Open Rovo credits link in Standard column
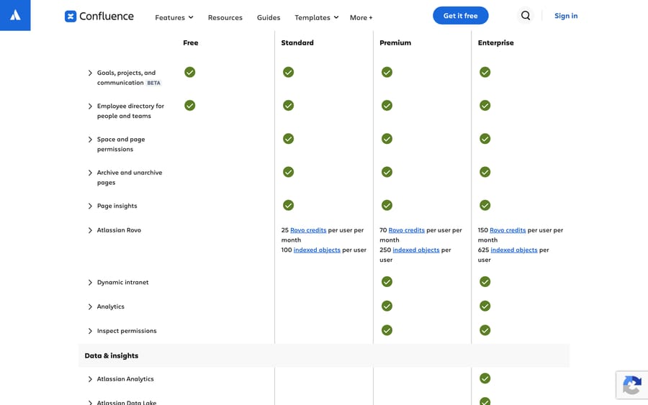The image size is (648, 405). click(x=308, y=230)
